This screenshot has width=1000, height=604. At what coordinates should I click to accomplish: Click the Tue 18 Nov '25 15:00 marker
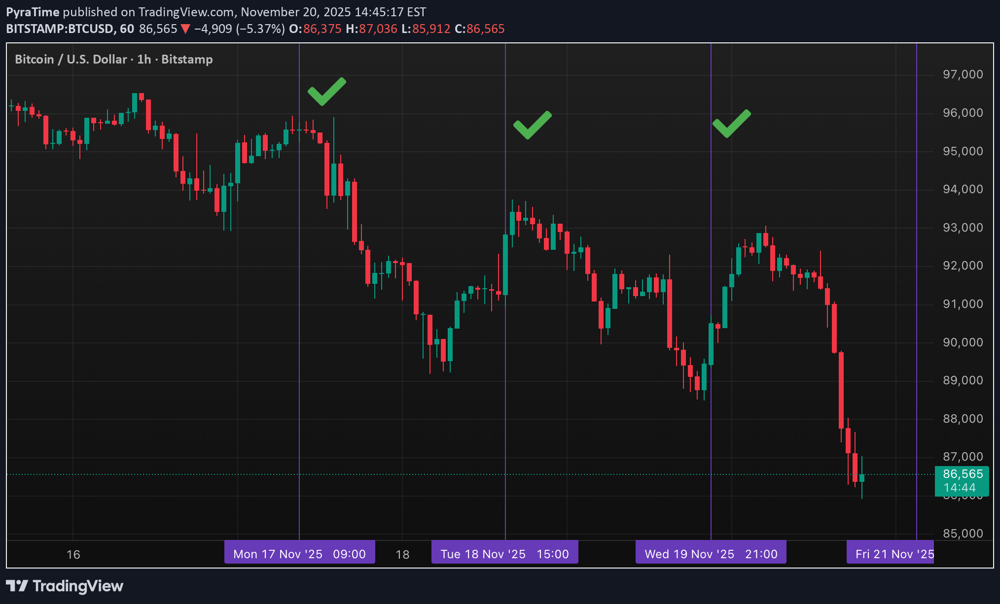(504, 553)
